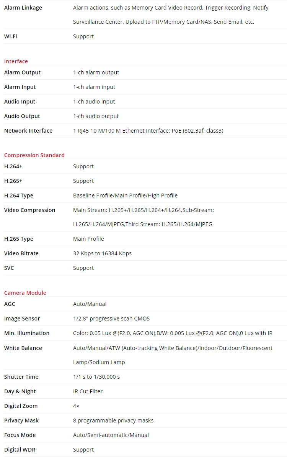
Task: Click the Alarm Linkage label
Action: (x=23, y=8)
